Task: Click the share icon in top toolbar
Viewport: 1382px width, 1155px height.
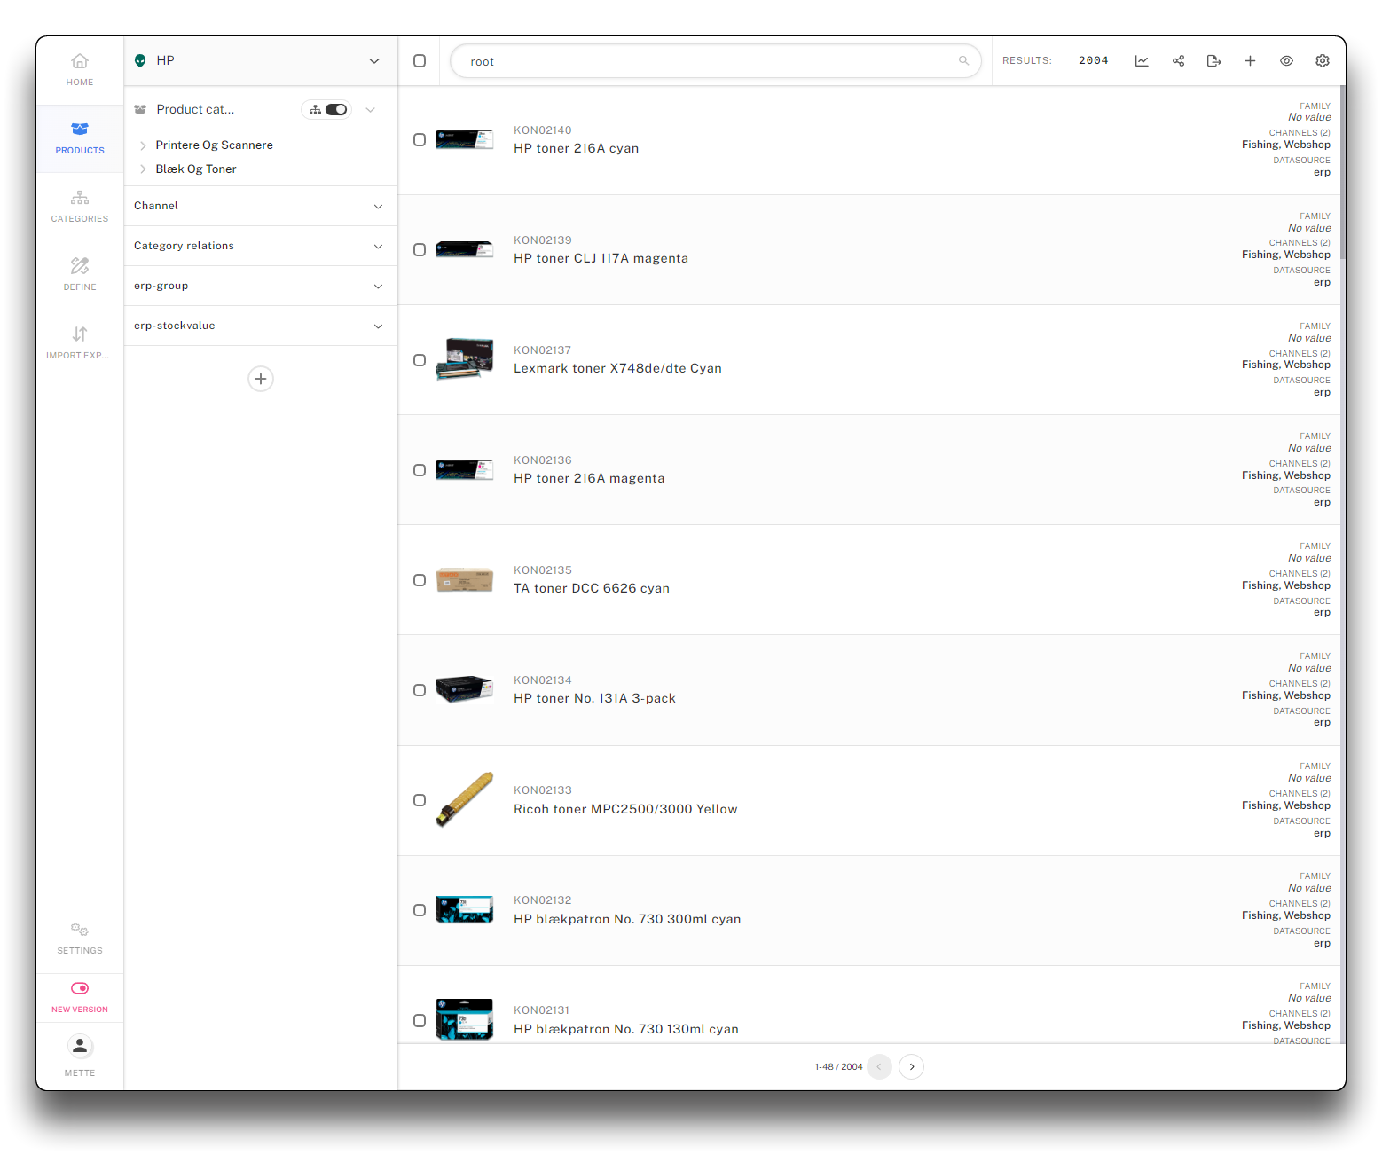Action: pos(1178,61)
